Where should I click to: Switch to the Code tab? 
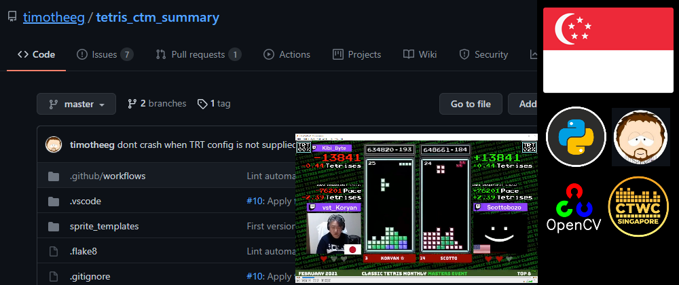click(x=36, y=54)
